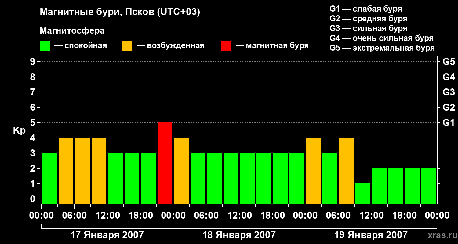Screen dimensions: 458x244
Task: Click the date label «17 Января 2007»
Action: [107, 235]
